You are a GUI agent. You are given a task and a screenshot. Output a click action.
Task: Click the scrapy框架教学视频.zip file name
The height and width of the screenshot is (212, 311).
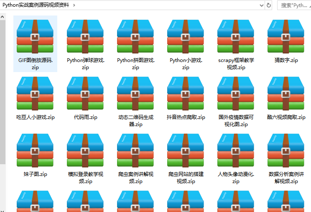pyautogui.click(x=236, y=64)
